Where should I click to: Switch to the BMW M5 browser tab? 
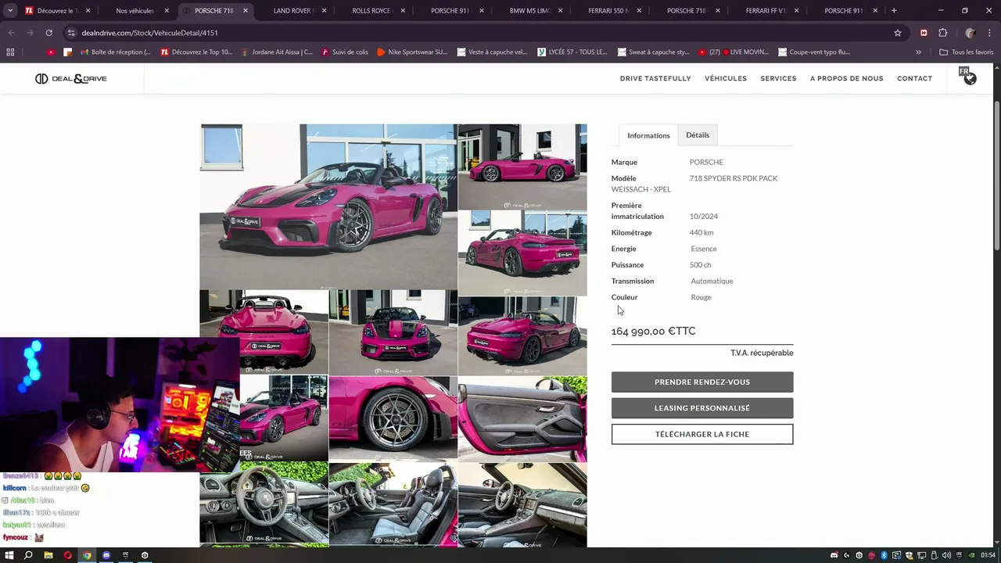click(x=529, y=11)
